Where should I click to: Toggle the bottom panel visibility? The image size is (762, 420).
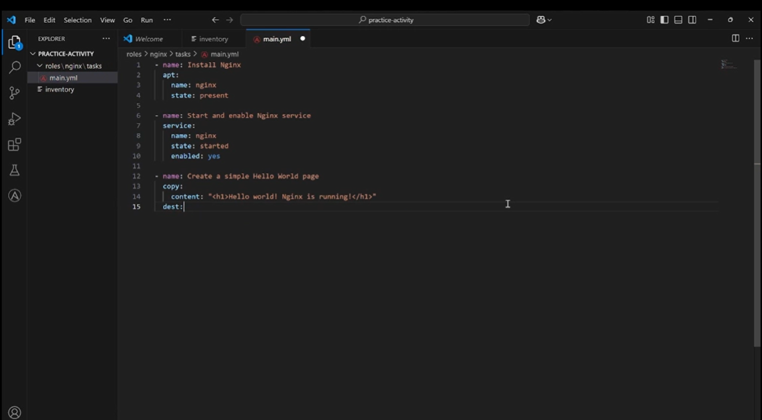pos(678,20)
